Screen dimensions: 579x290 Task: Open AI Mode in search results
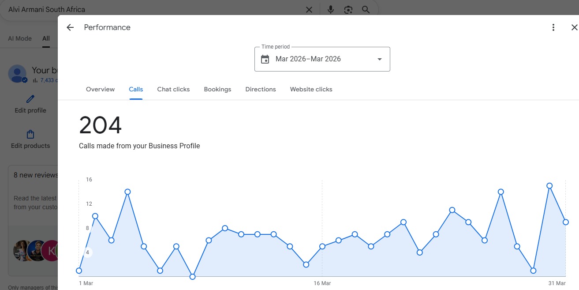click(20, 38)
